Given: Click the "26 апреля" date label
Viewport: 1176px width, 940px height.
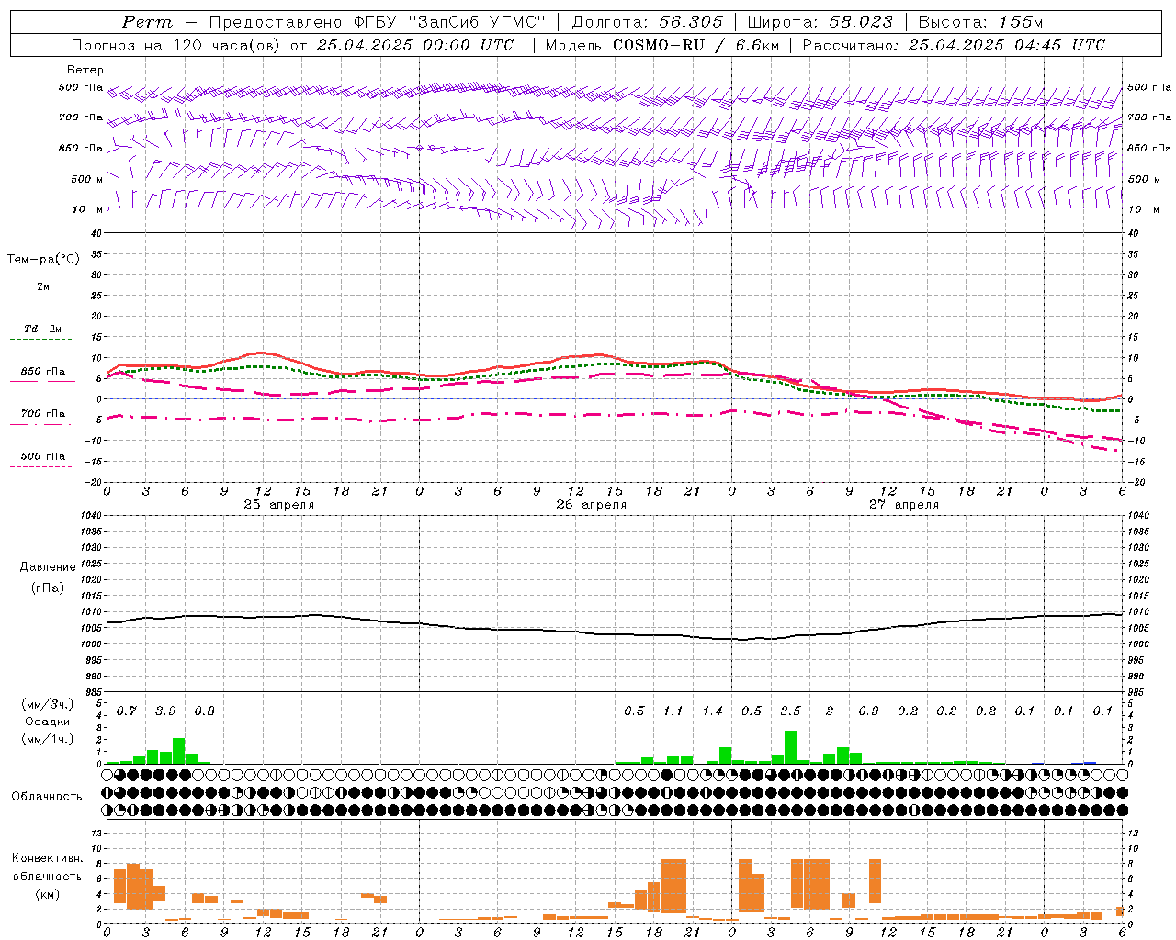Looking at the screenshot, I should 591,505.
